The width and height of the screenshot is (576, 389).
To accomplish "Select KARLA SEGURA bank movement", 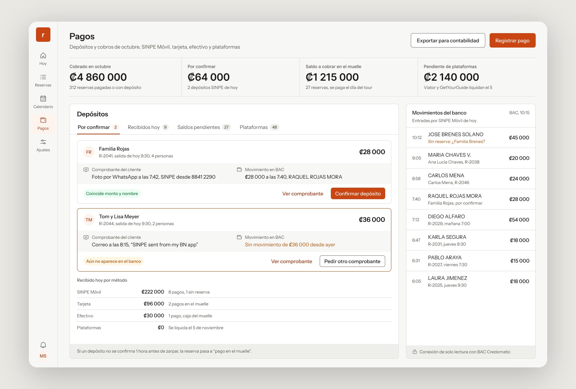I will 471,240.
